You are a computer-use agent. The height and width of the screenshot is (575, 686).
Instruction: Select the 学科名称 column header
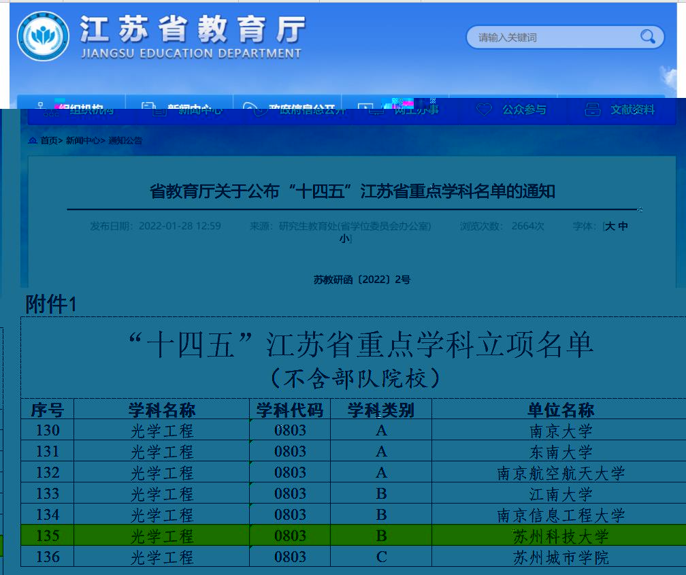coord(161,410)
